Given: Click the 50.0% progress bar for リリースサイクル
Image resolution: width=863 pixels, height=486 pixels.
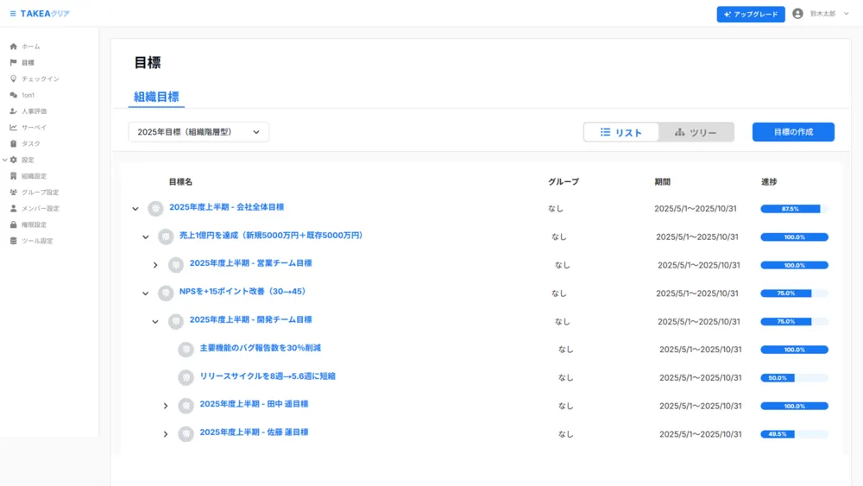Looking at the screenshot, I should (794, 378).
